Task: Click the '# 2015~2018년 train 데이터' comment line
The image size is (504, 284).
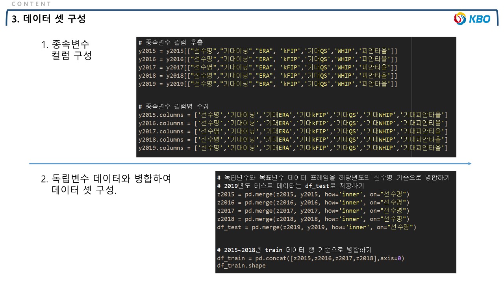Action: click(x=294, y=250)
